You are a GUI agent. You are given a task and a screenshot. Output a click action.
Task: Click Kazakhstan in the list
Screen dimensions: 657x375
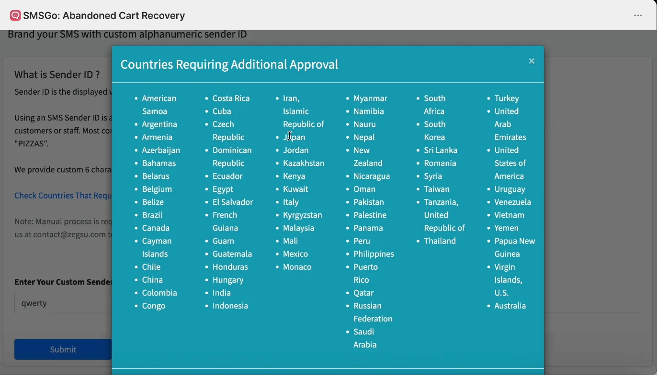click(x=304, y=163)
